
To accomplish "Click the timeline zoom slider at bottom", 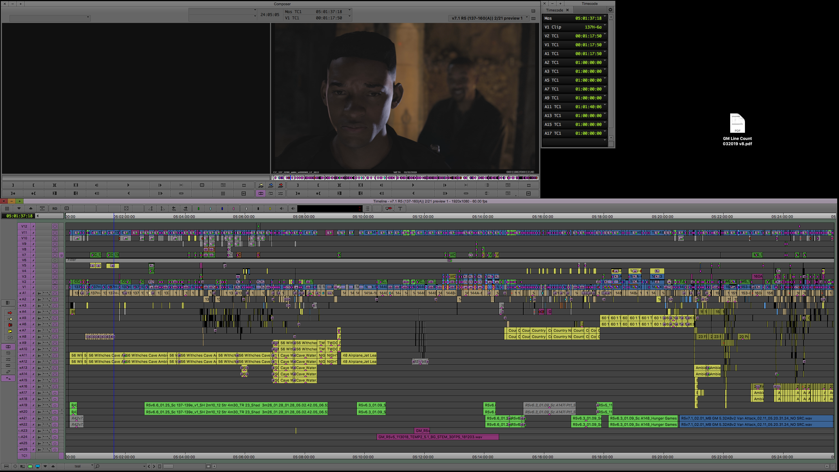I will click(x=168, y=466).
